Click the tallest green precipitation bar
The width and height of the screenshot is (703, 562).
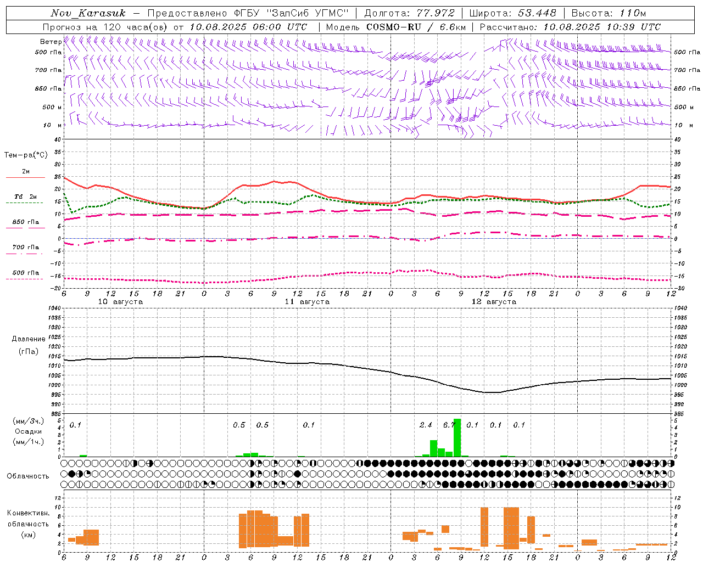pos(457,437)
